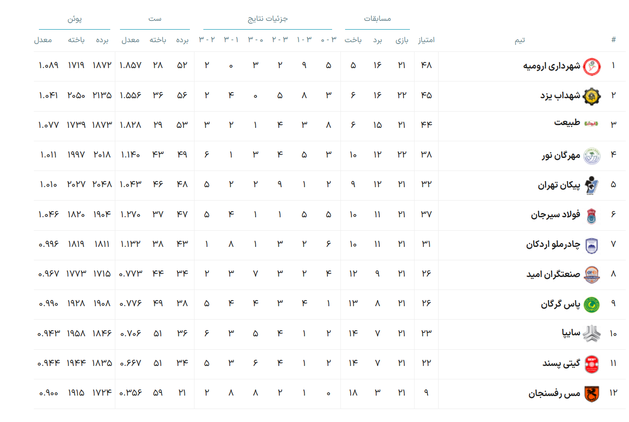Click the صنعتگران امید team logo
This screenshot has height=422, width=629.
(591, 275)
